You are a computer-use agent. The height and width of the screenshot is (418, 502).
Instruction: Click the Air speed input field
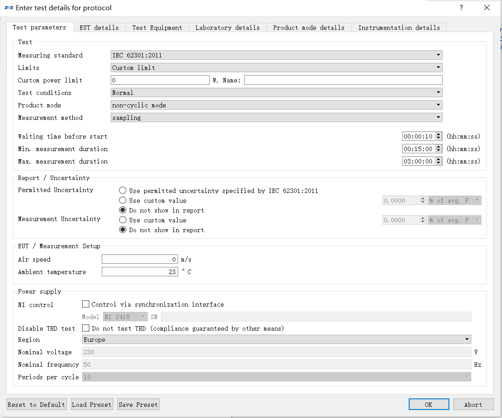140,259
